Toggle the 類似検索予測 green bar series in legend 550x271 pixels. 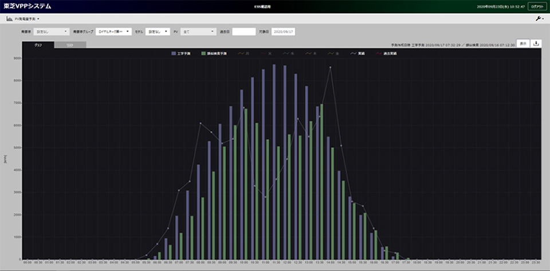214,54
